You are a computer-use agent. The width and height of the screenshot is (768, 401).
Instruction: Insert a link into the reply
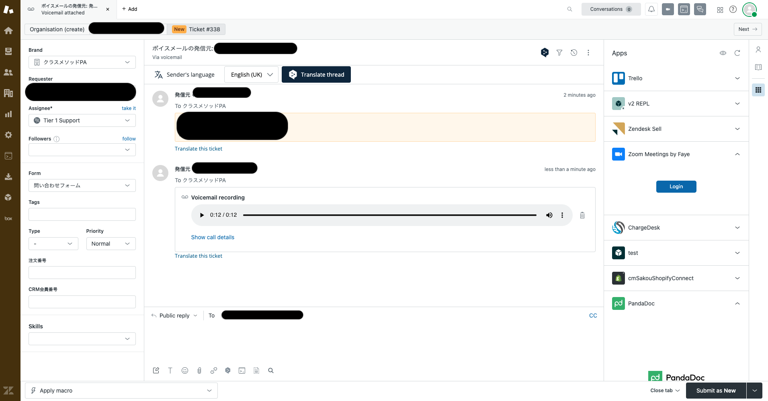point(213,370)
